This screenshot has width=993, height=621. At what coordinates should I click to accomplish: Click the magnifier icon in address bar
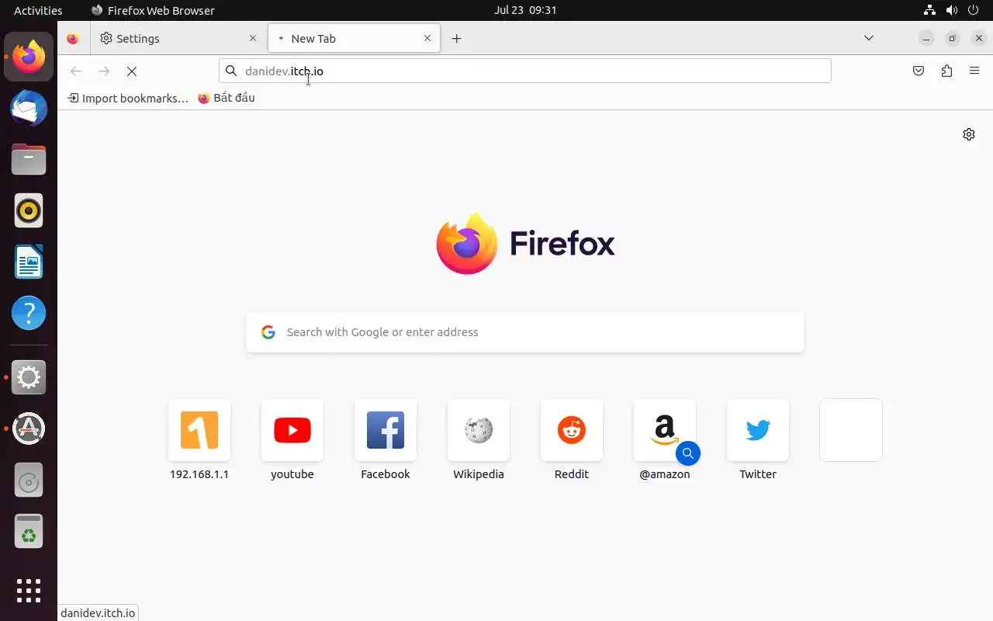tap(231, 71)
